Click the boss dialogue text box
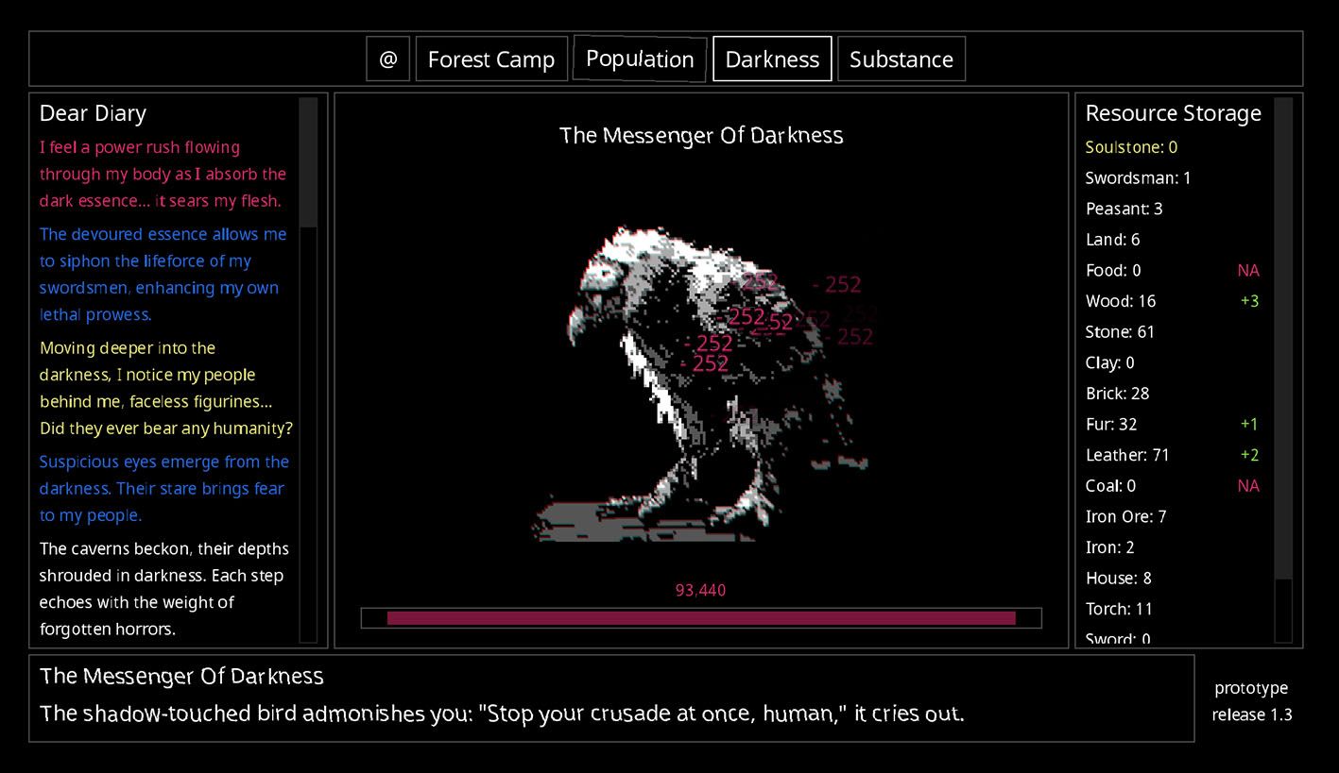Image resolution: width=1339 pixels, height=773 pixels. [x=610, y=697]
